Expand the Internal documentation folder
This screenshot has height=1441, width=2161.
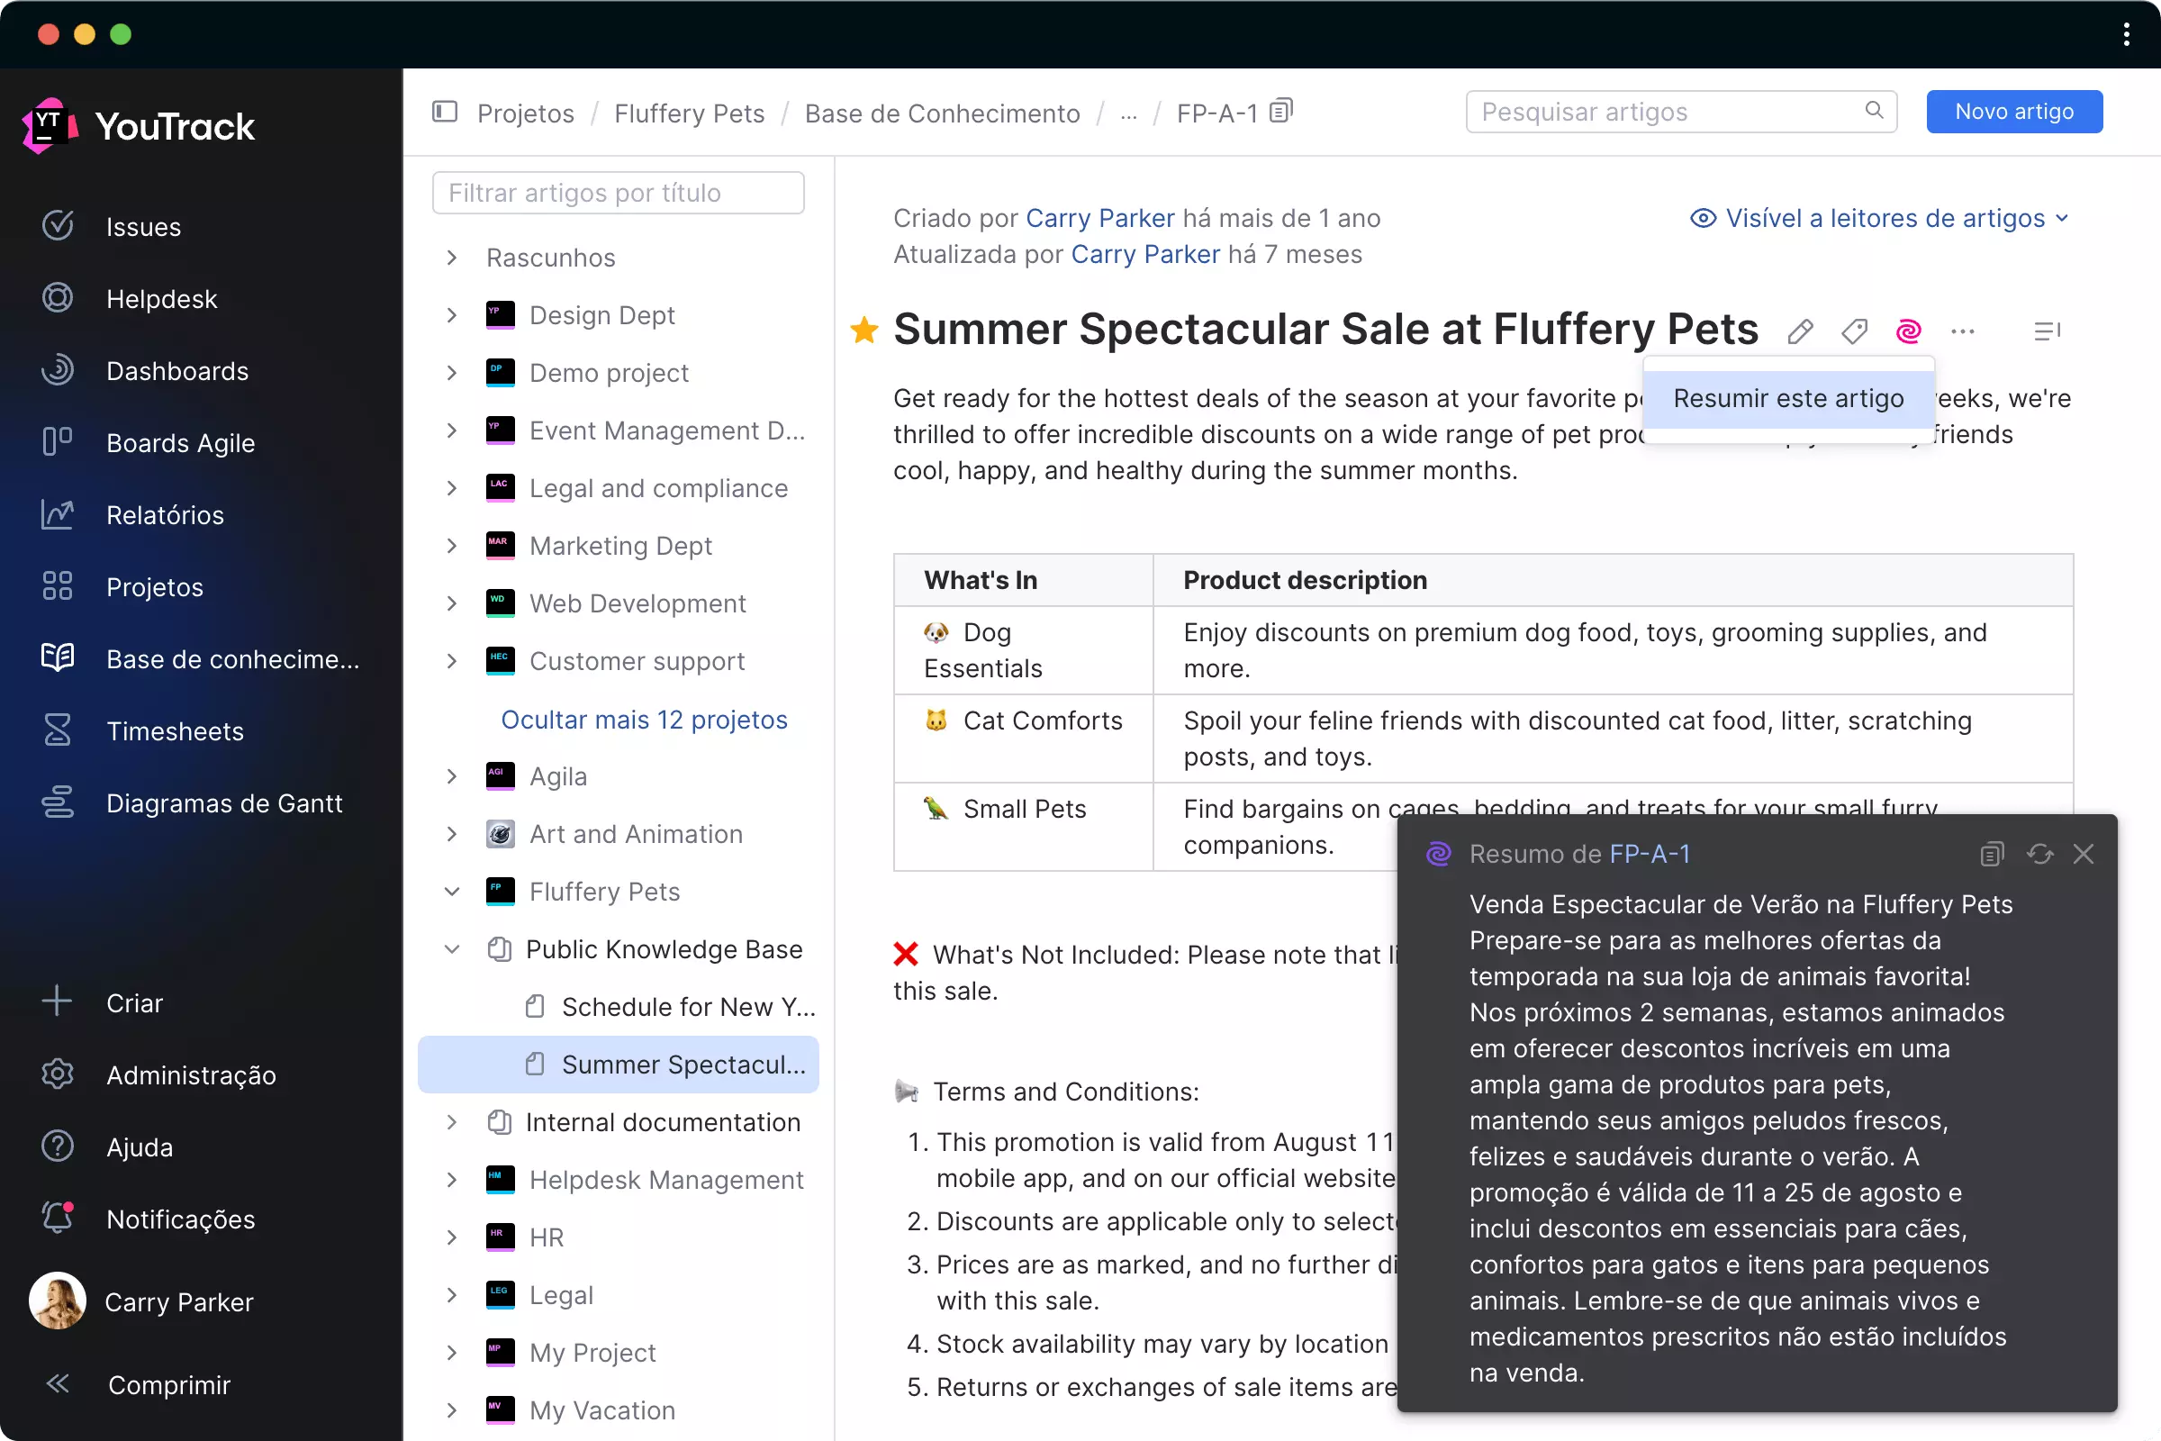coord(452,1122)
